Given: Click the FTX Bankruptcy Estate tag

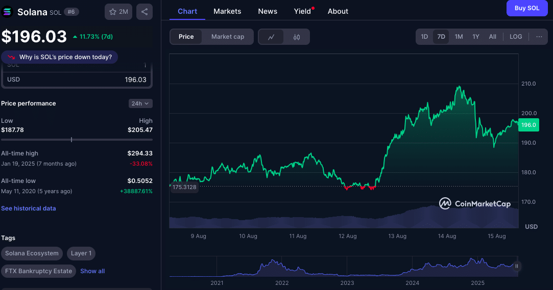Looking at the screenshot, I should 38,271.
